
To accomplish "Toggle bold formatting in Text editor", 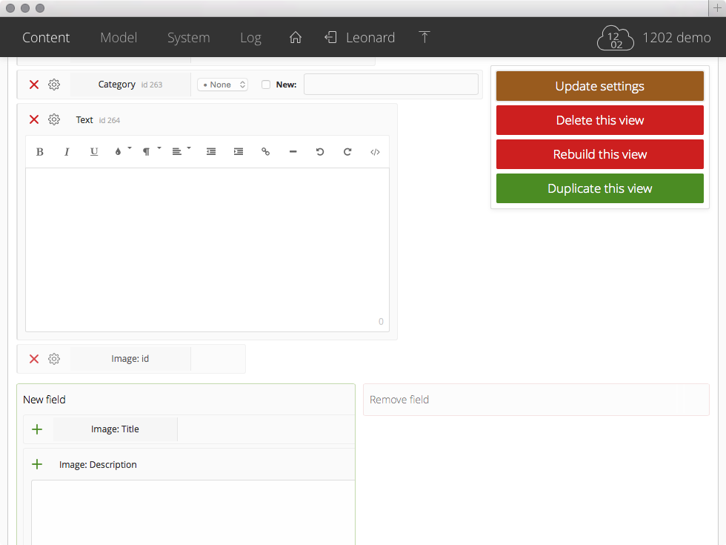I will coord(40,152).
